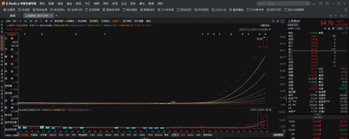Close the 上纬新材 技术分析 tab
The image size is (349, 139).
[51, 15]
